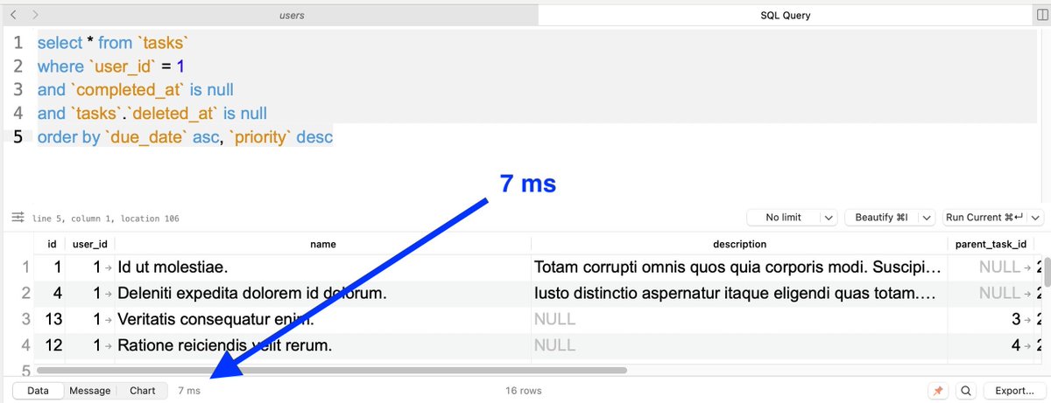This screenshot has height=403, width=1051.
Task: Select the id cell with value 4
Action: [x=51, y=293]
